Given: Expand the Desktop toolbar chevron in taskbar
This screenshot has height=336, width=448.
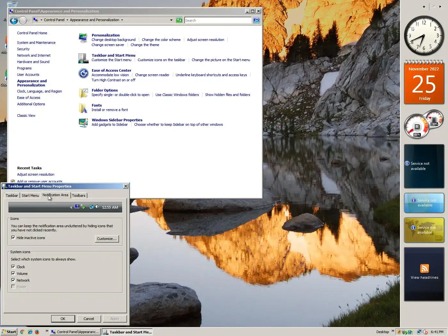Looking at the screenshot, I should tap(393, 331).
